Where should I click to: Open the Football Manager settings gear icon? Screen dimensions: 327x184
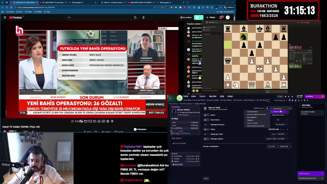coord(292,96)
